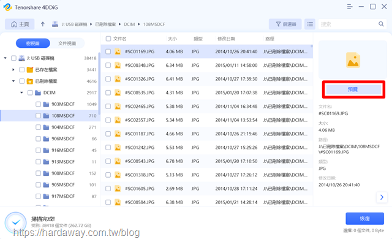Check the J: USB drive checkbox

(13, 58)
